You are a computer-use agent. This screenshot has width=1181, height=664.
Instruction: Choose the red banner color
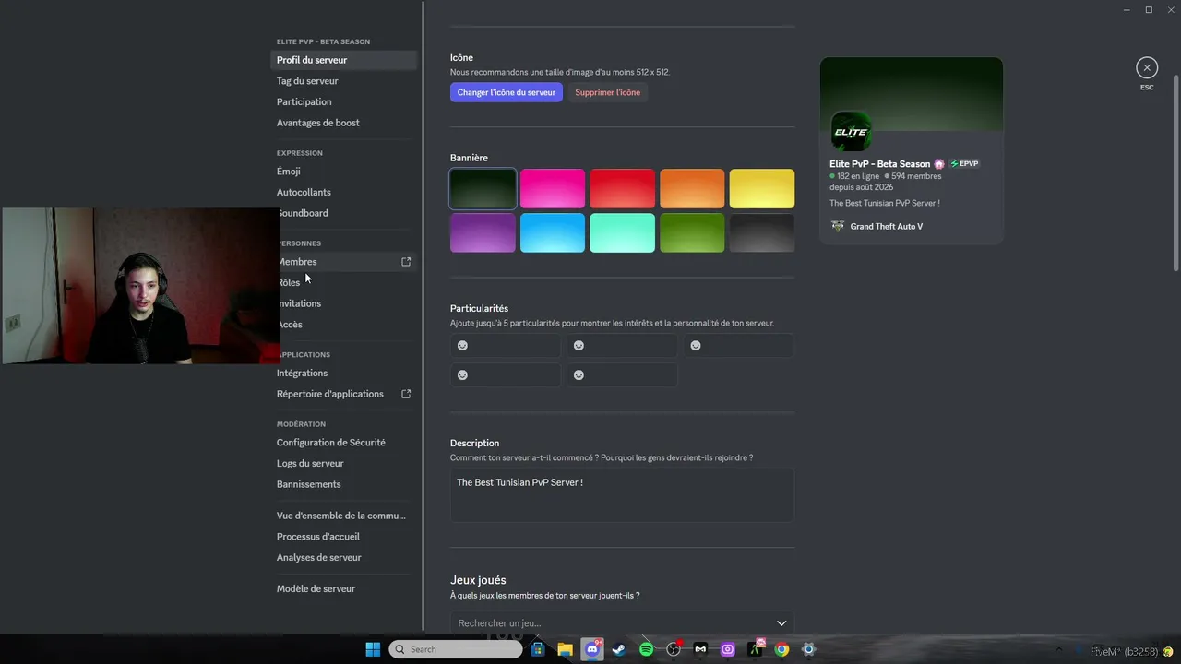(622, 188)
